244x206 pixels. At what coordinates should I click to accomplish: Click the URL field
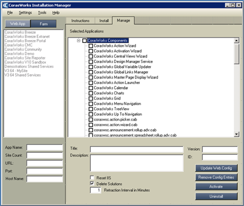[45, 163]
